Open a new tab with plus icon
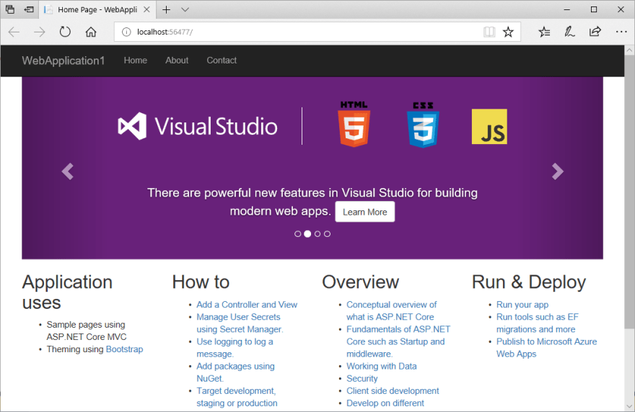635x412 pixels. (x=166, y=9)
